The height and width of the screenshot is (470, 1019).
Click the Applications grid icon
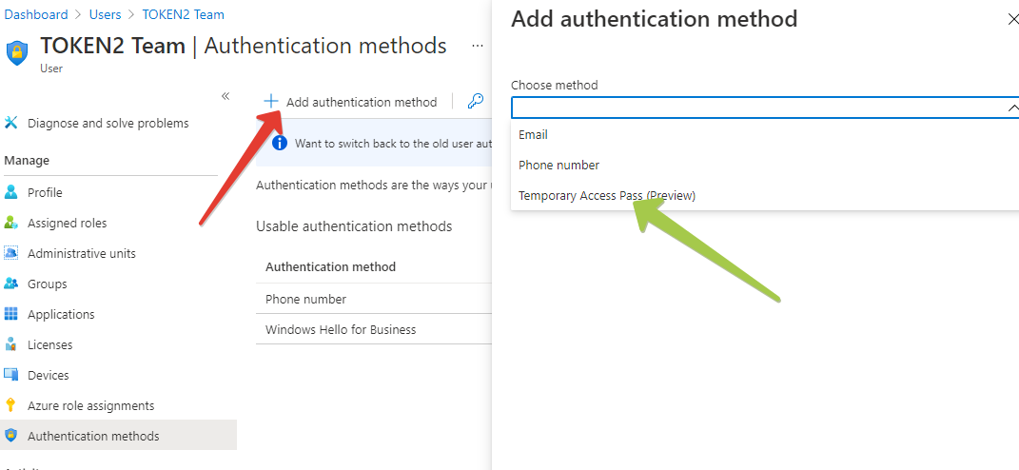pyautogui.click(x=11, y=314)
